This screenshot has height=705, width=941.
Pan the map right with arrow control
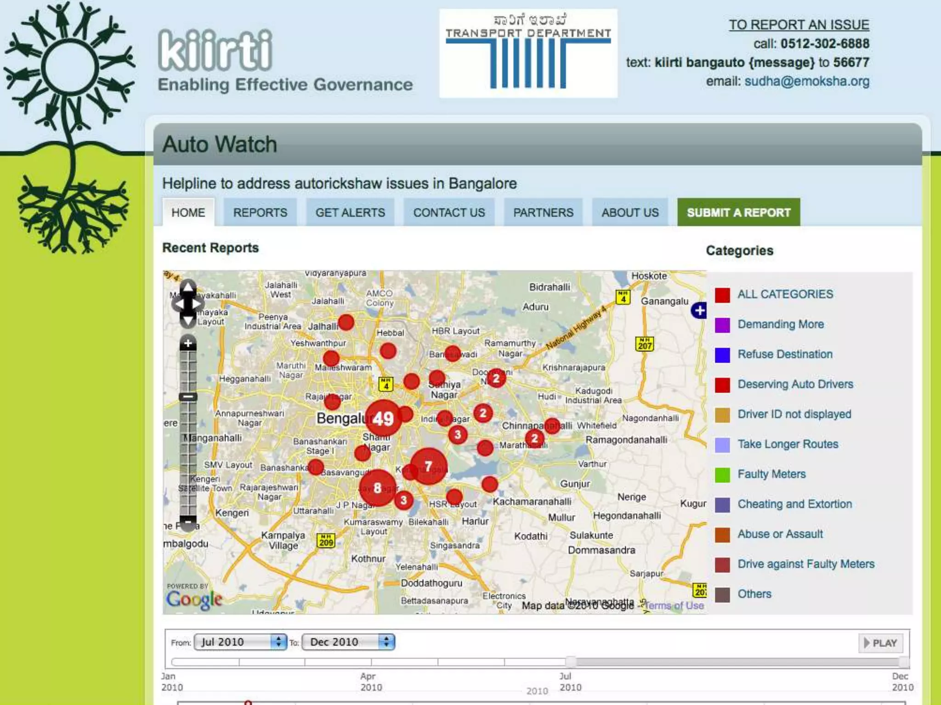[198, 304]
